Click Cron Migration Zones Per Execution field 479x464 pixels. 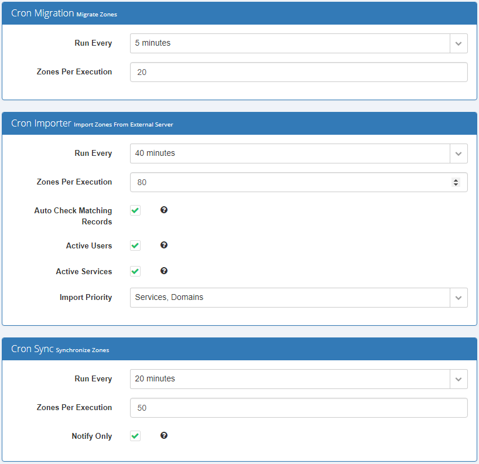click(x=299, y=72)
